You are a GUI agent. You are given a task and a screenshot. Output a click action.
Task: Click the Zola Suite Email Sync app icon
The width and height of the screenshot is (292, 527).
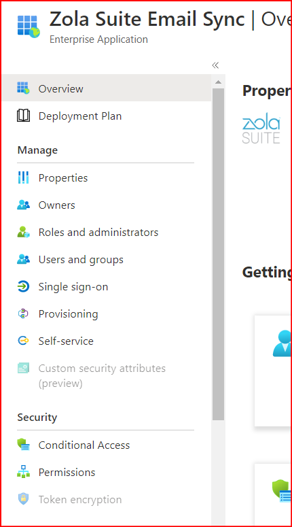29,26
